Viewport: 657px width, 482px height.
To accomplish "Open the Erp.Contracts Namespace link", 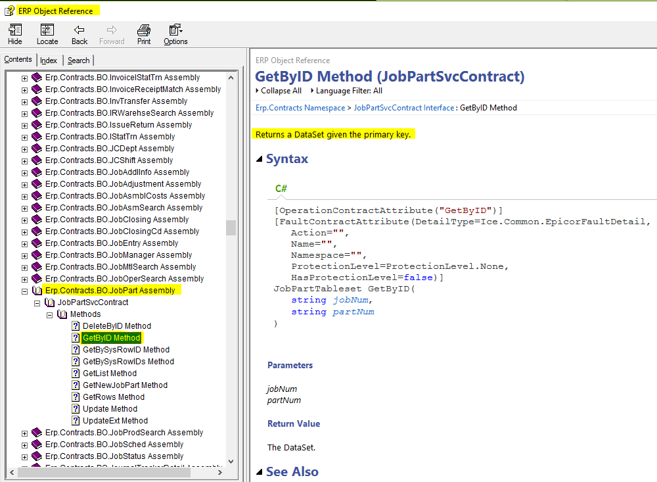I will point(300,108).
